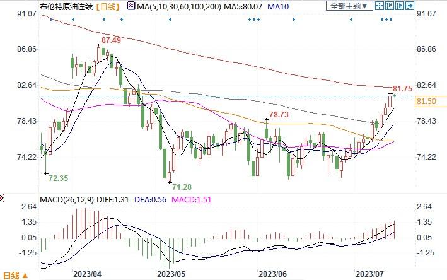Click the MACD(26,12,9) indicator label
The image size is (447, 280).
pyautogui.click(x=67, y=199)
